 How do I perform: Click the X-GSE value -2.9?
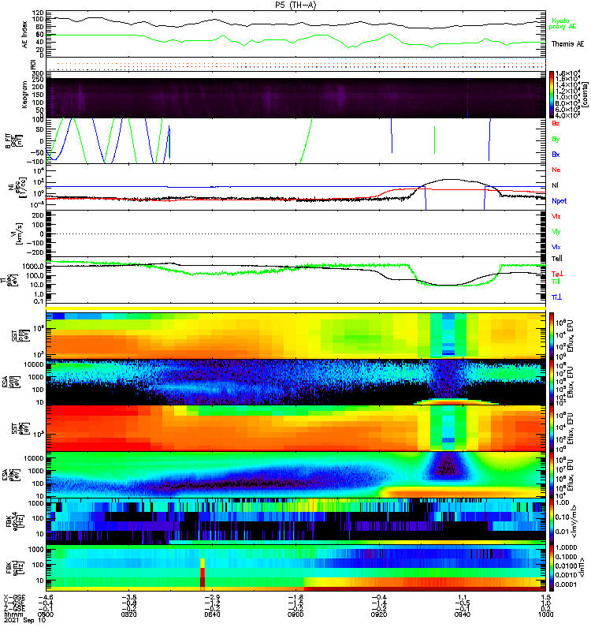coord(212,598)
